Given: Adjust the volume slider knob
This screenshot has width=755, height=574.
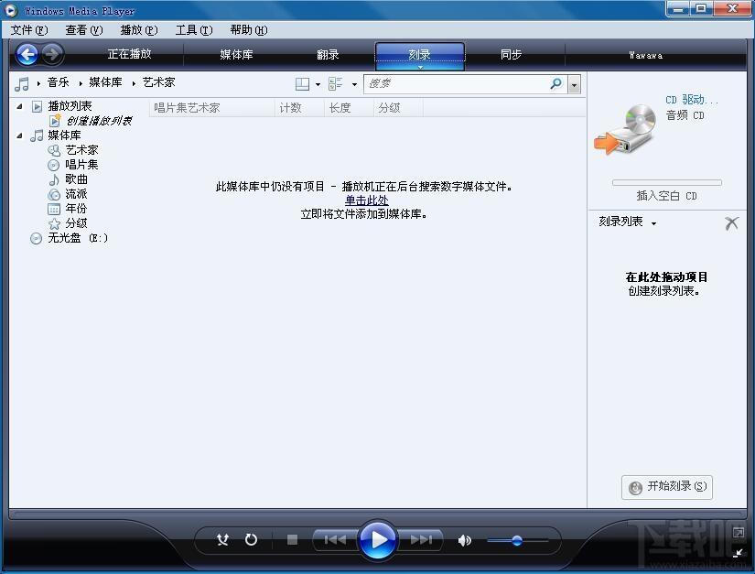Looking at the screenshot, I should point(517,540).
